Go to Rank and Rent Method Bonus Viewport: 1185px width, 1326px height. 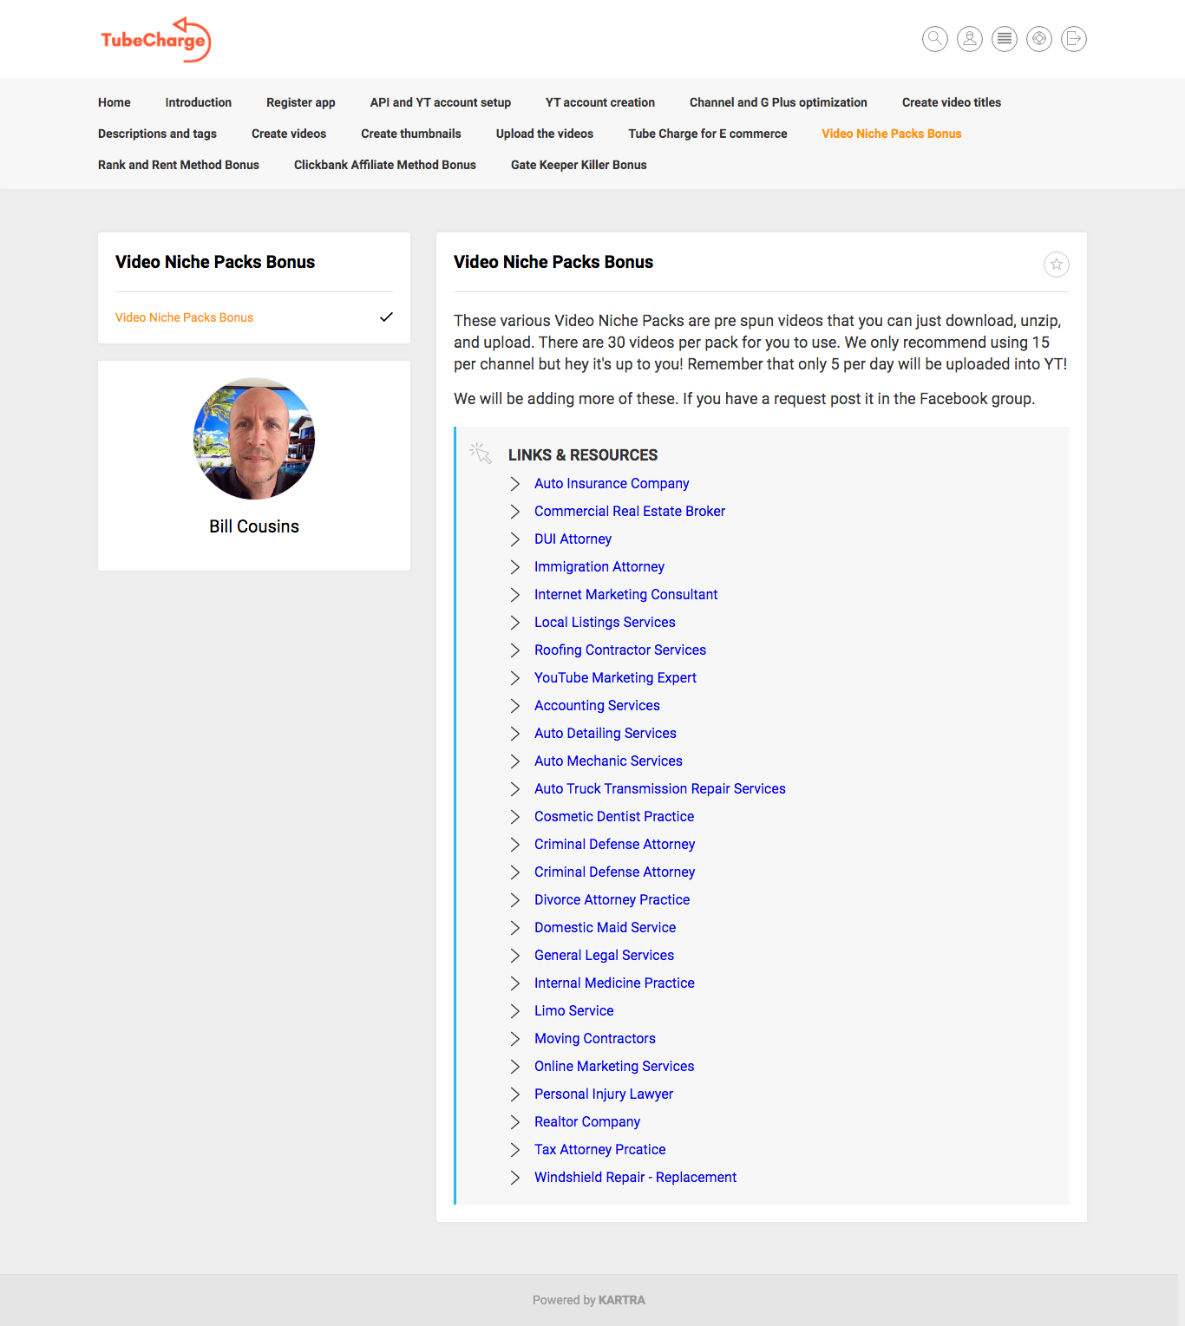tap(179, 165)
